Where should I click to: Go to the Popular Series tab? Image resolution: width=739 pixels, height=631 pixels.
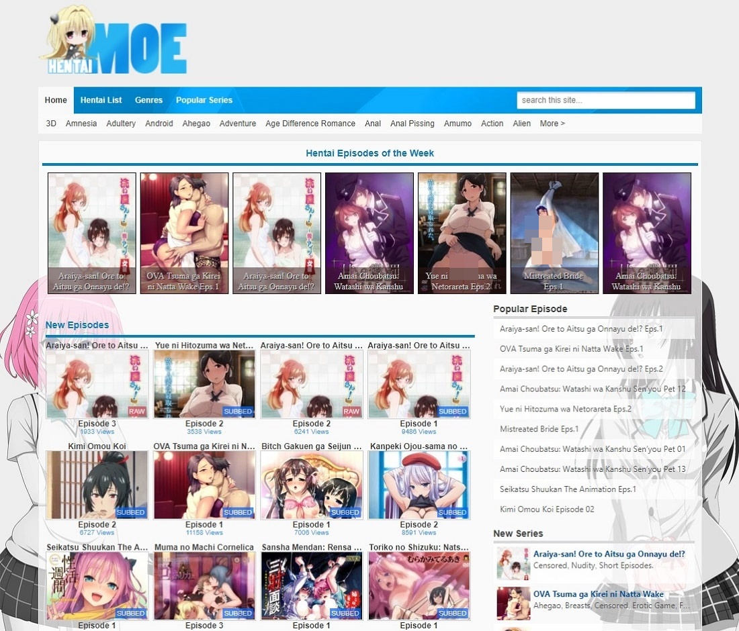coord(204,100)
